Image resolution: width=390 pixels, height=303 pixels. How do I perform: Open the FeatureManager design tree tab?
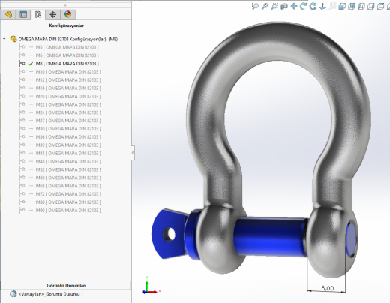coord(9,14)
